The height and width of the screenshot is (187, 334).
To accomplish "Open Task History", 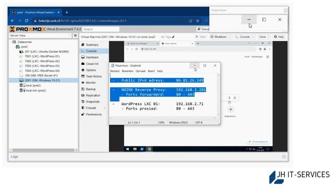I will 94,76.
